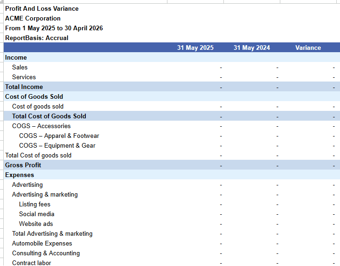
Task: Select the 'Advertising' expense row
Action: coord(28,185)
